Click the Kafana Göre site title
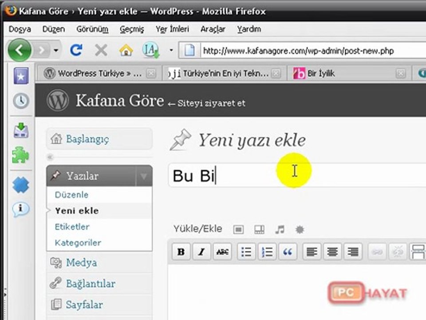426x320 pixels. tap(120, 101)
